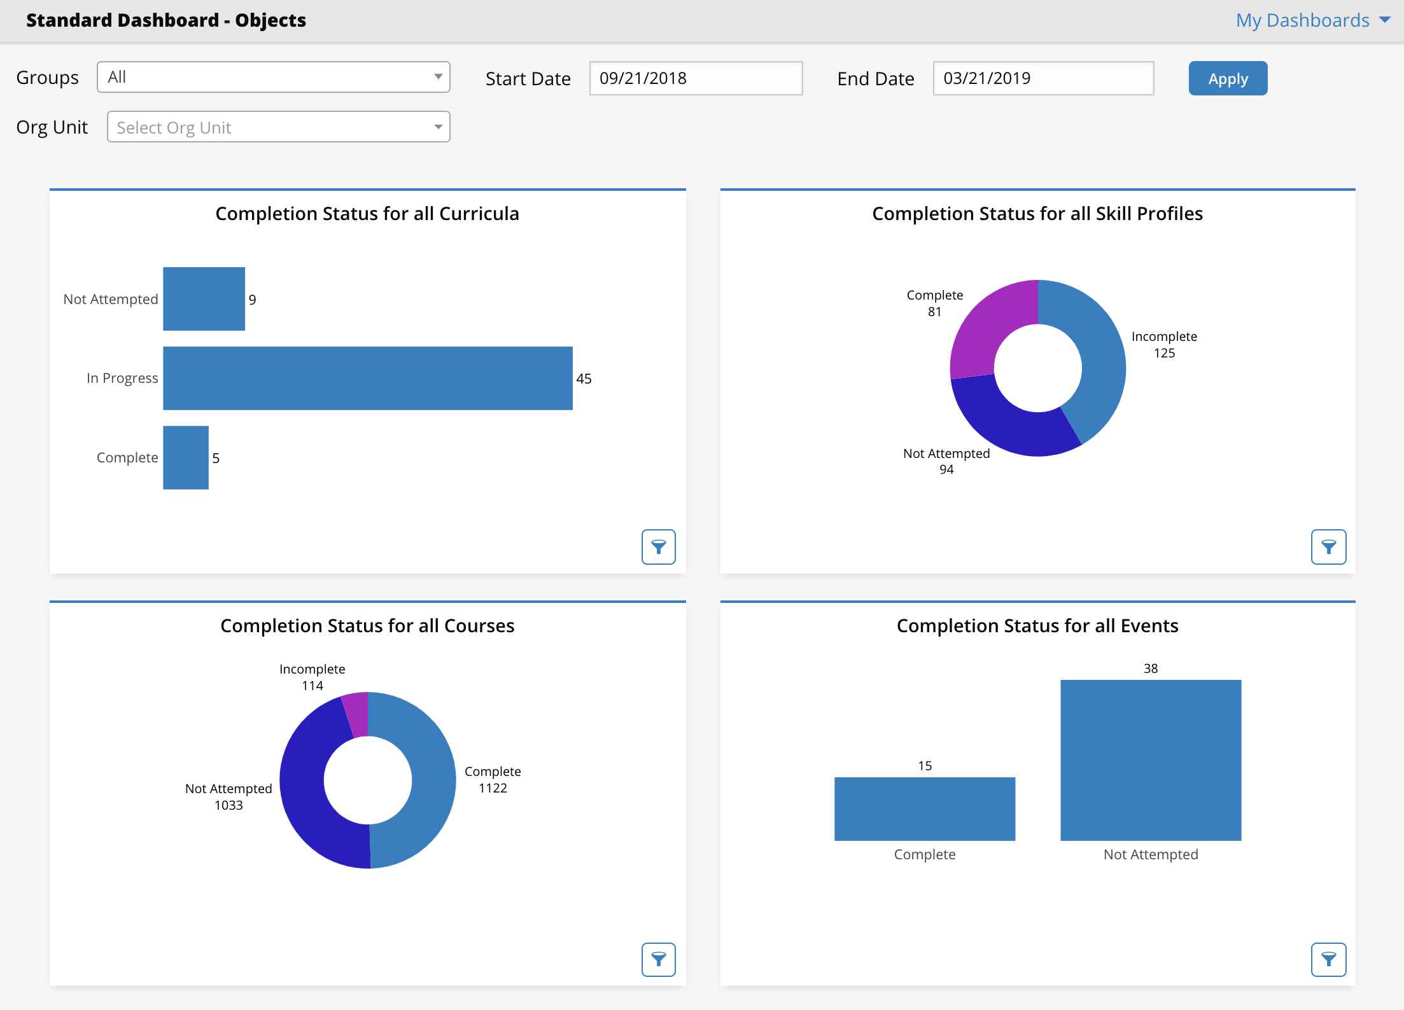This screenshot has width=1404, height=1010.
Task: Click the Not Attempted bar in Events
Action: click(x=1150, y=760)
